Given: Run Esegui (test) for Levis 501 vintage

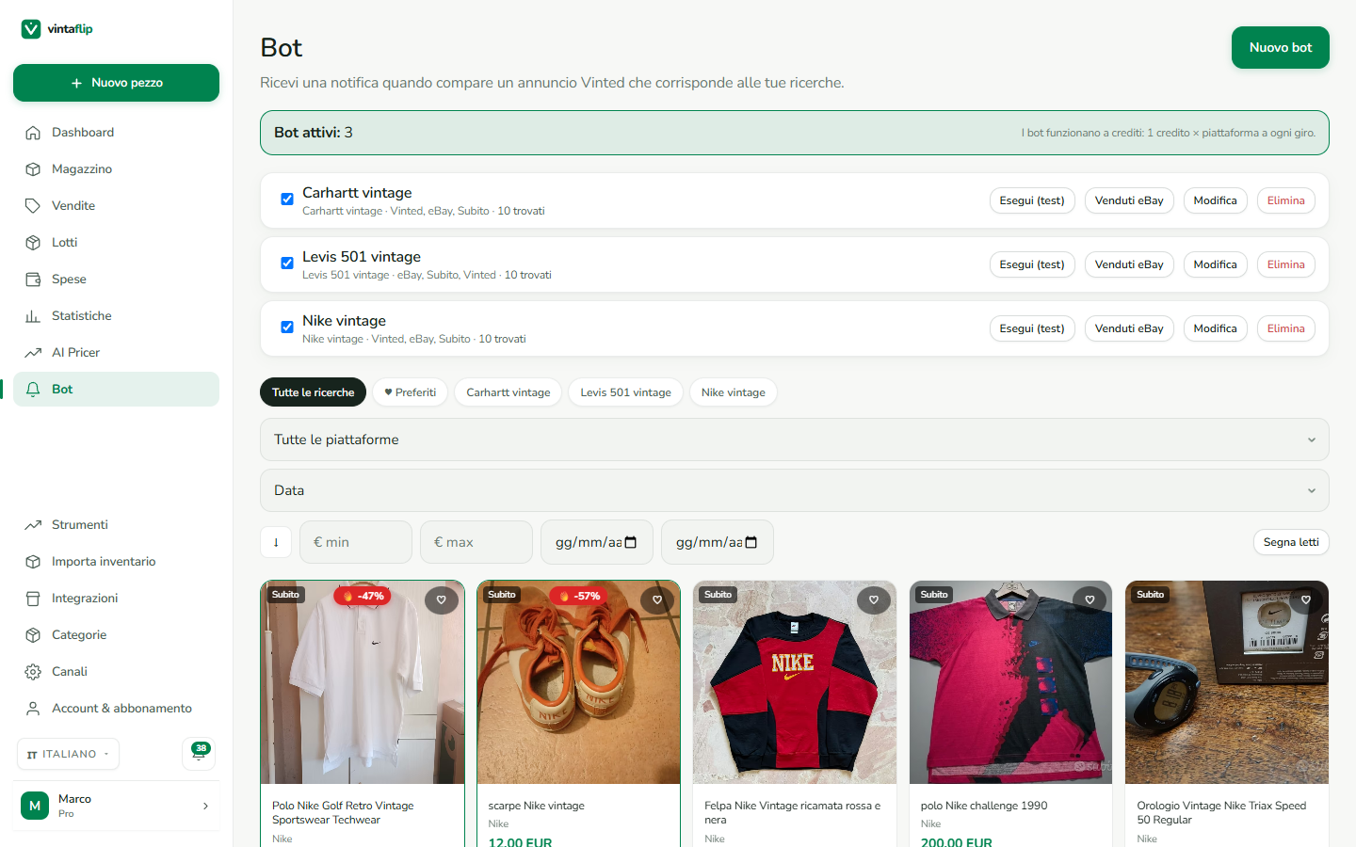Looking at the screenshot, I should (1032, 264).
